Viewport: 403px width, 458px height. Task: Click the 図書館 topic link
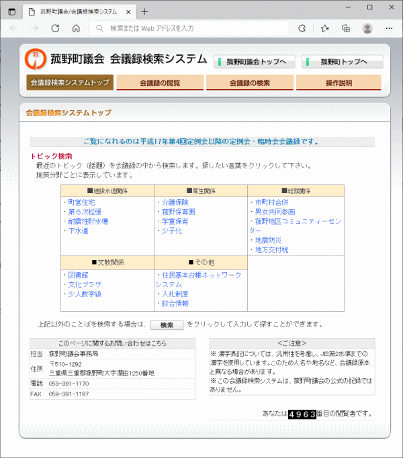coord(78,275)
